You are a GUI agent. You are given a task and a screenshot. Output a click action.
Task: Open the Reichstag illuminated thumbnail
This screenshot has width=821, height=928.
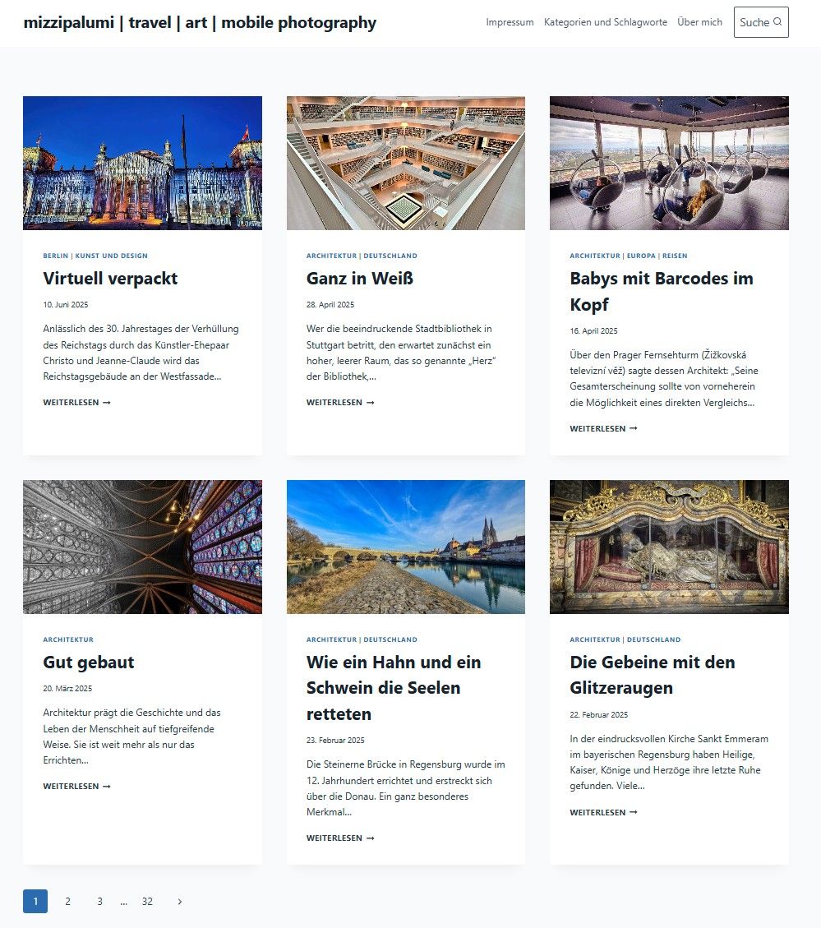[x=143, y=163]
